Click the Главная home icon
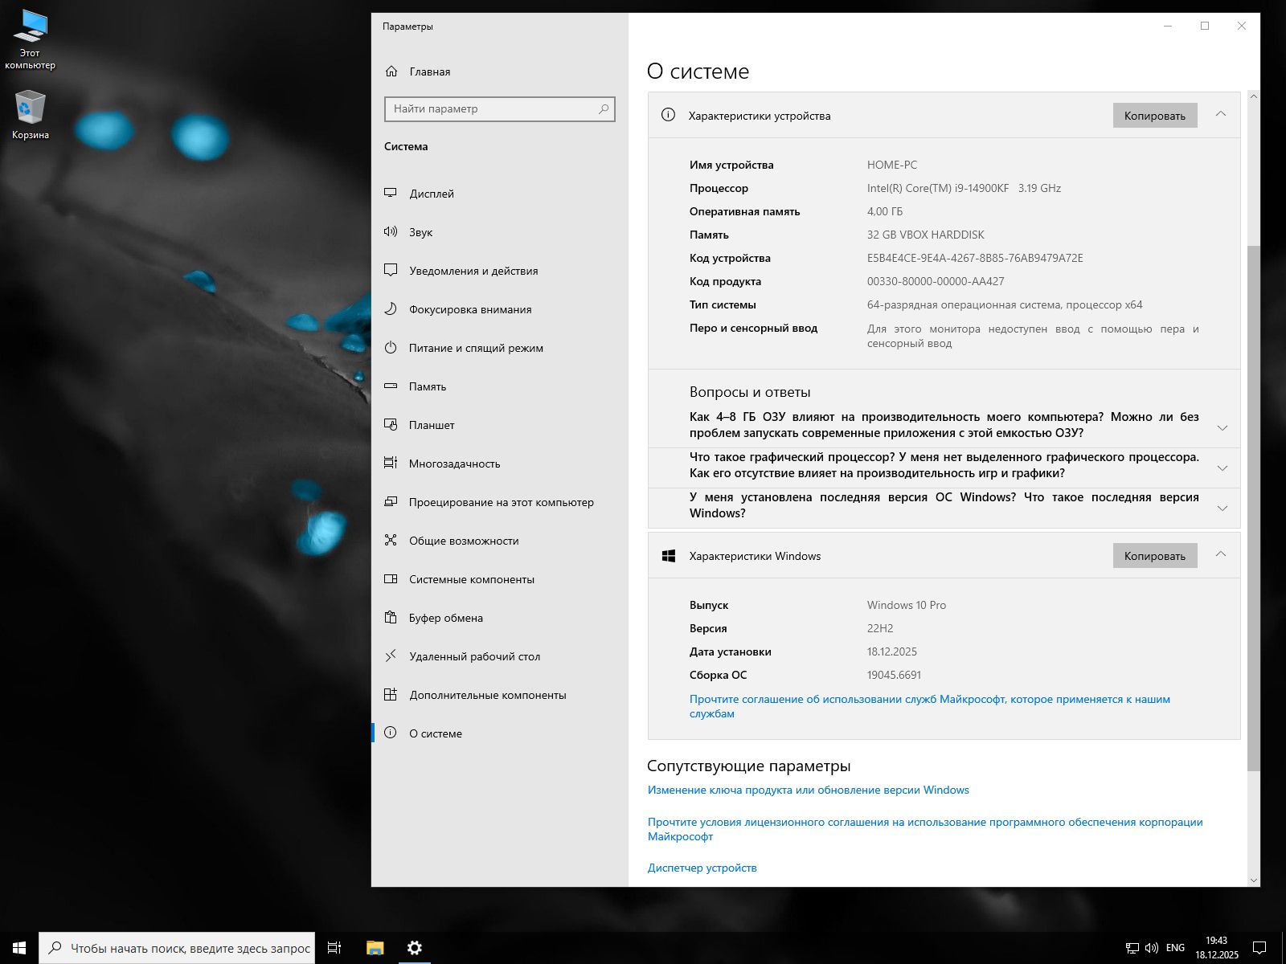1286x964 pixels. 391,71
